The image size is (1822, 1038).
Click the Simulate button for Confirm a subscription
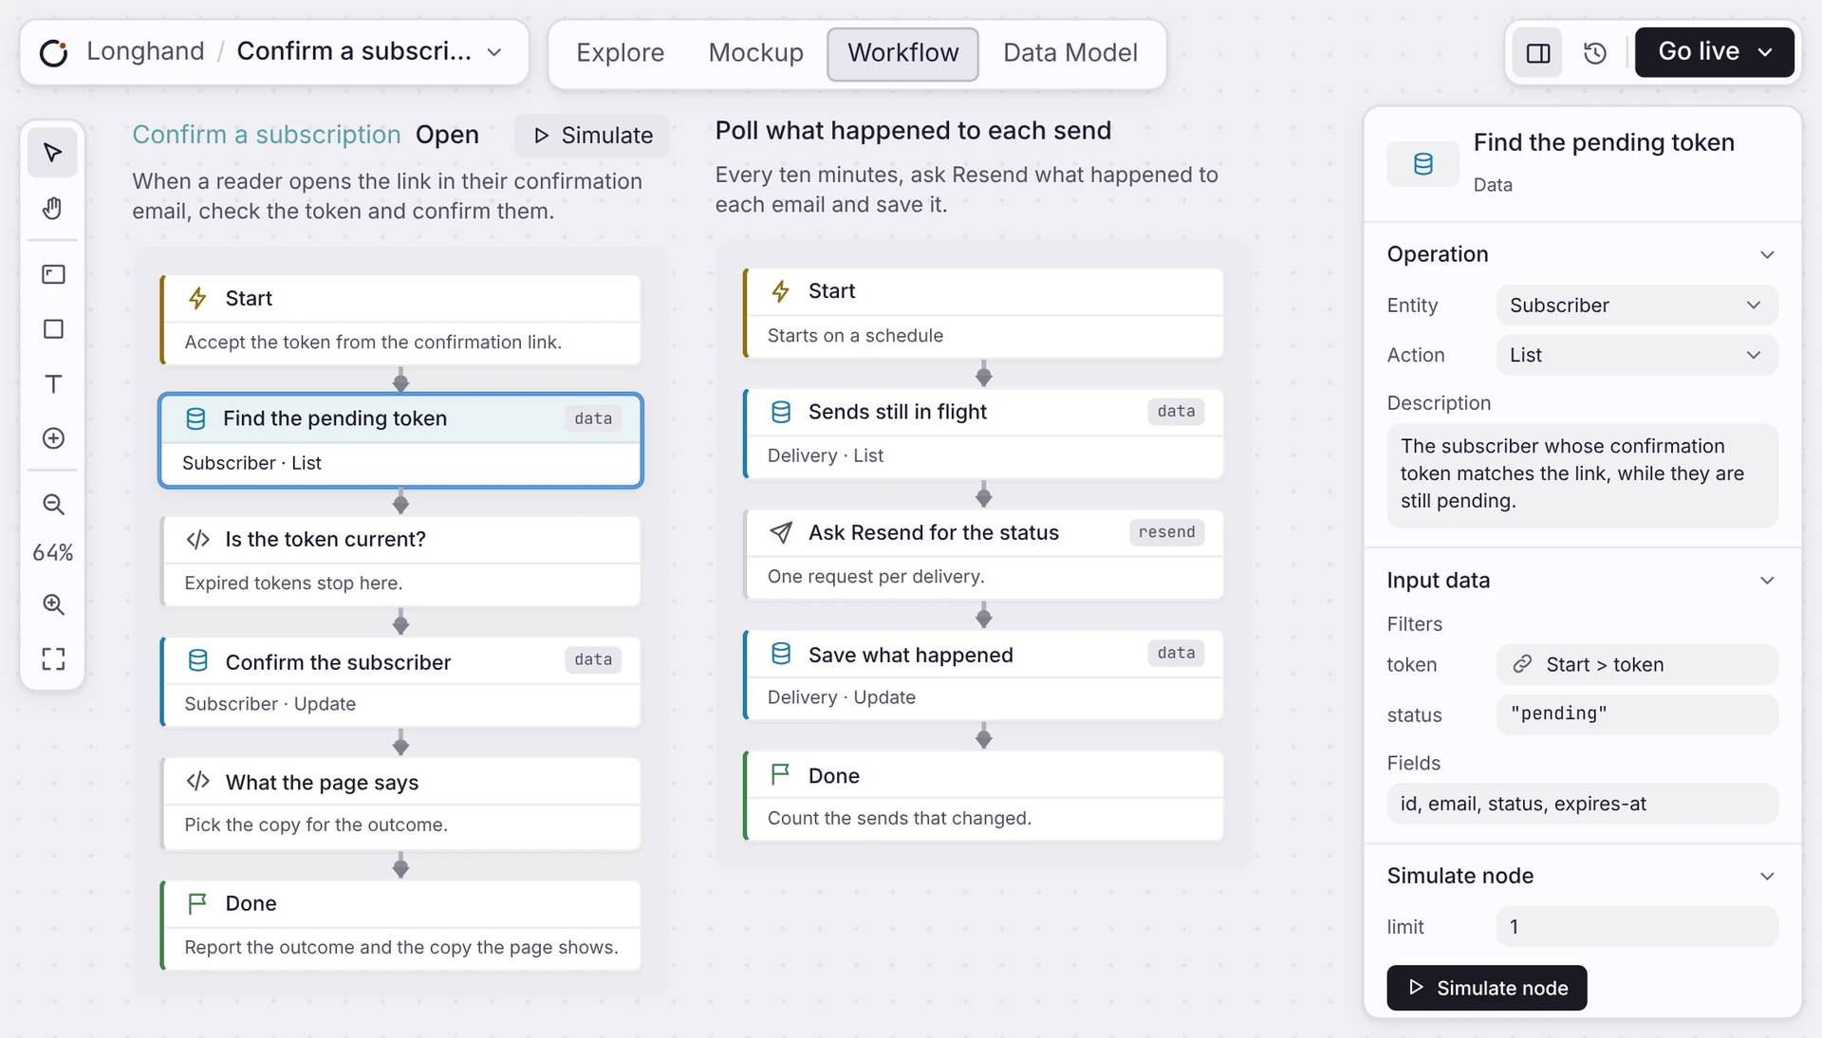coord(593,136)
